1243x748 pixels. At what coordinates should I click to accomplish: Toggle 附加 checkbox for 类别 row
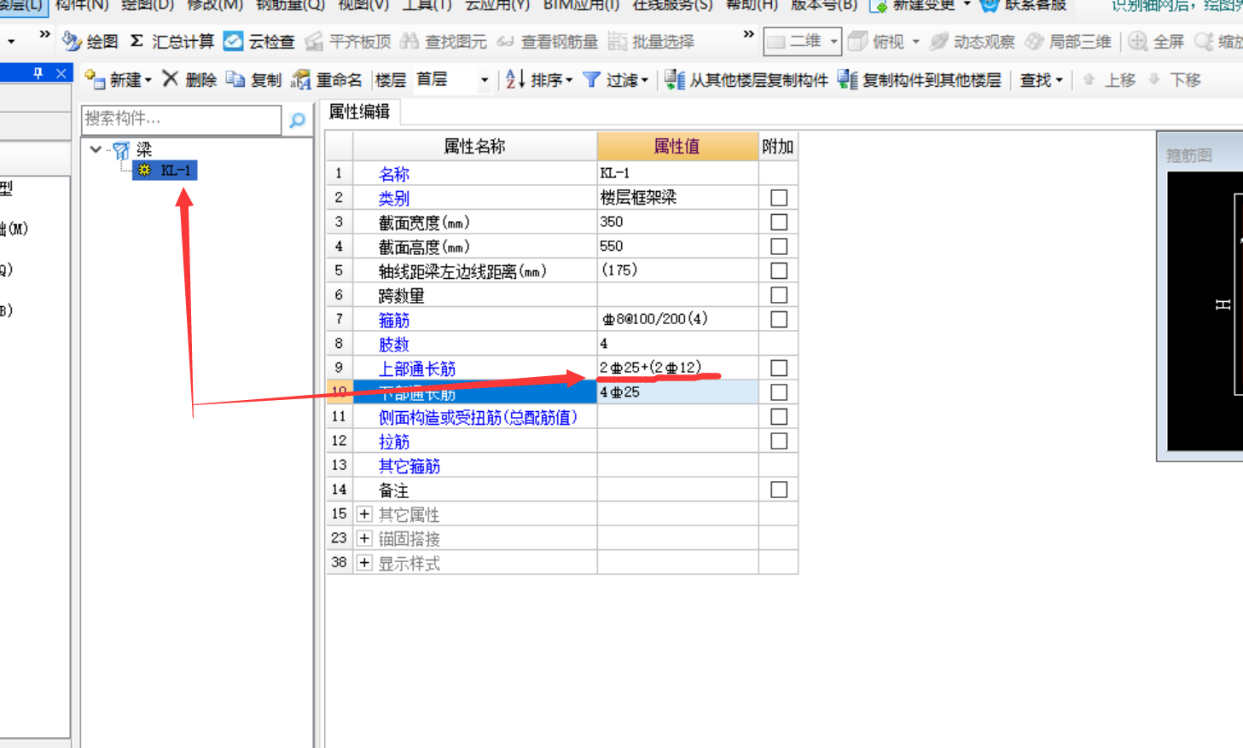[x=778, y=198]
